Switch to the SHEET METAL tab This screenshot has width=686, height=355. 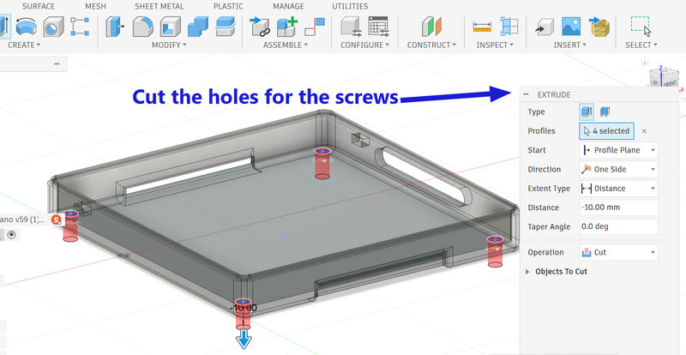159,6
